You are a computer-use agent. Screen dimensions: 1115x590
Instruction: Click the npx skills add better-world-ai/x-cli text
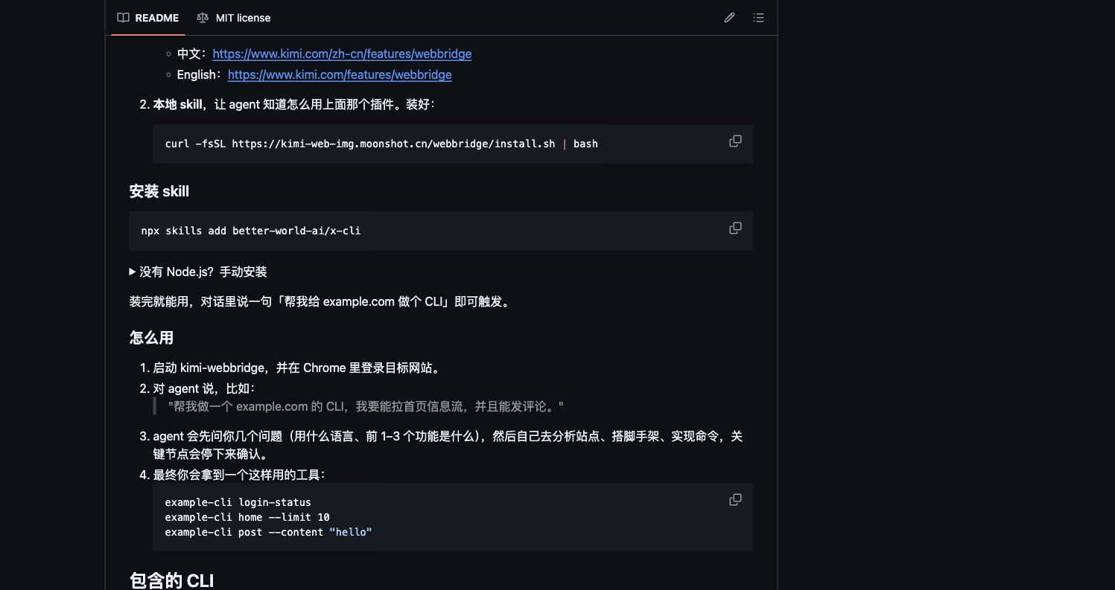pos(251,231)
